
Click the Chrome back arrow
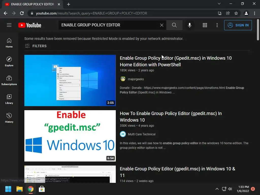6,13
